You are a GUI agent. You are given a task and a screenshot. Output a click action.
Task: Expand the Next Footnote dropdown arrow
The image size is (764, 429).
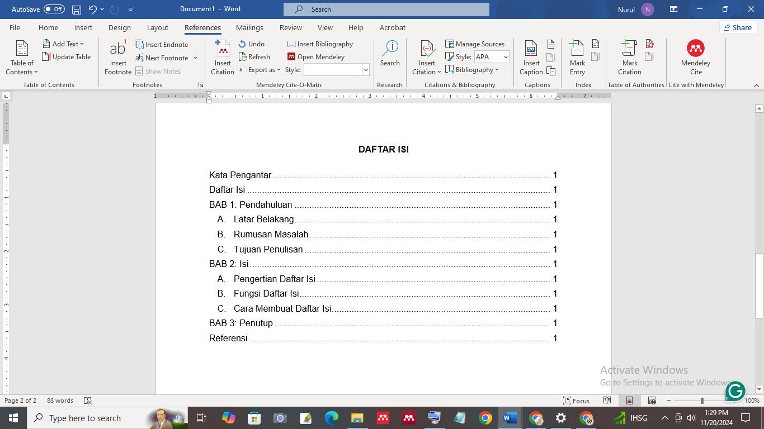(x=195, y=58)
